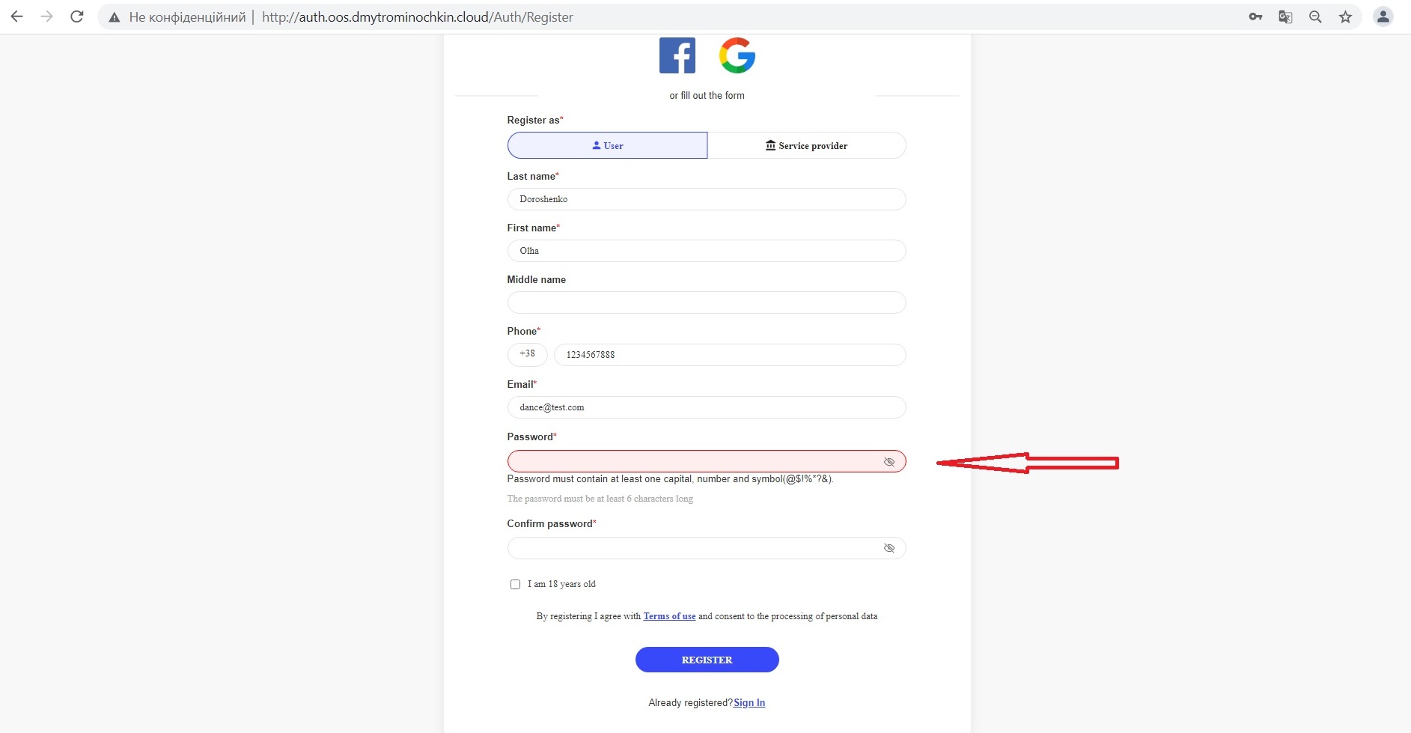This screenshot has width=1411, height=733.
Task: Sign in with the Facebook icon
Action: 677,55
